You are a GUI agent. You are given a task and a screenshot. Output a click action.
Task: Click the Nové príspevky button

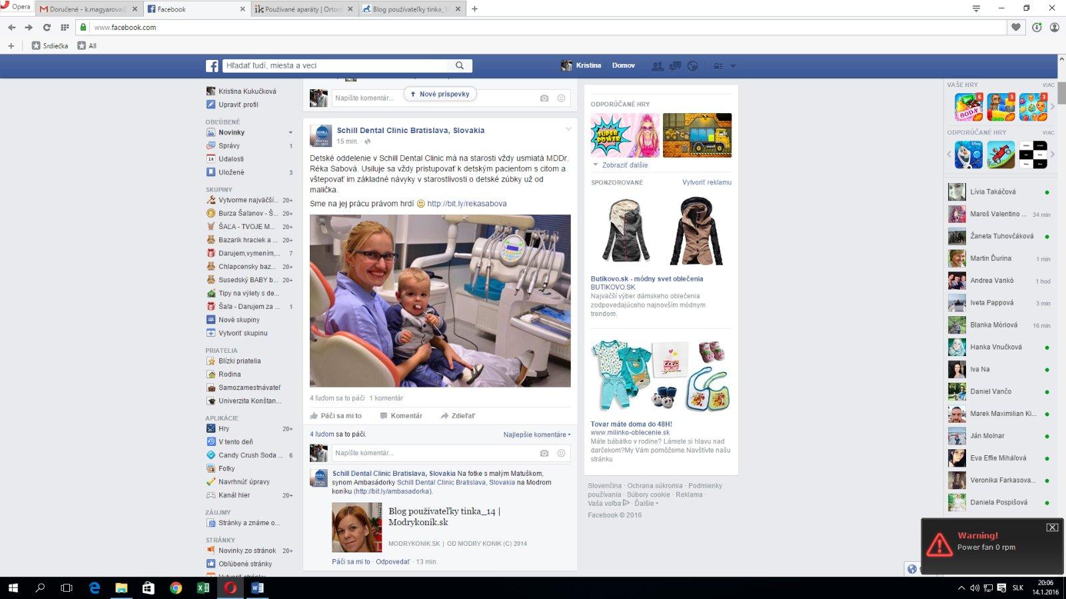click(440, 95)
